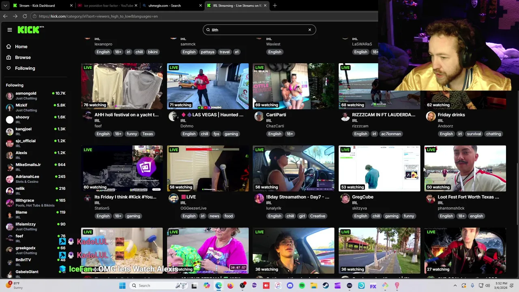Click channel name 'OGGeezerLive'
519x292 pixels.
click(x=193, y=208)
